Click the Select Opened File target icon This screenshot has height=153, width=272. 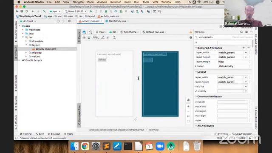(x=58, y=21)
